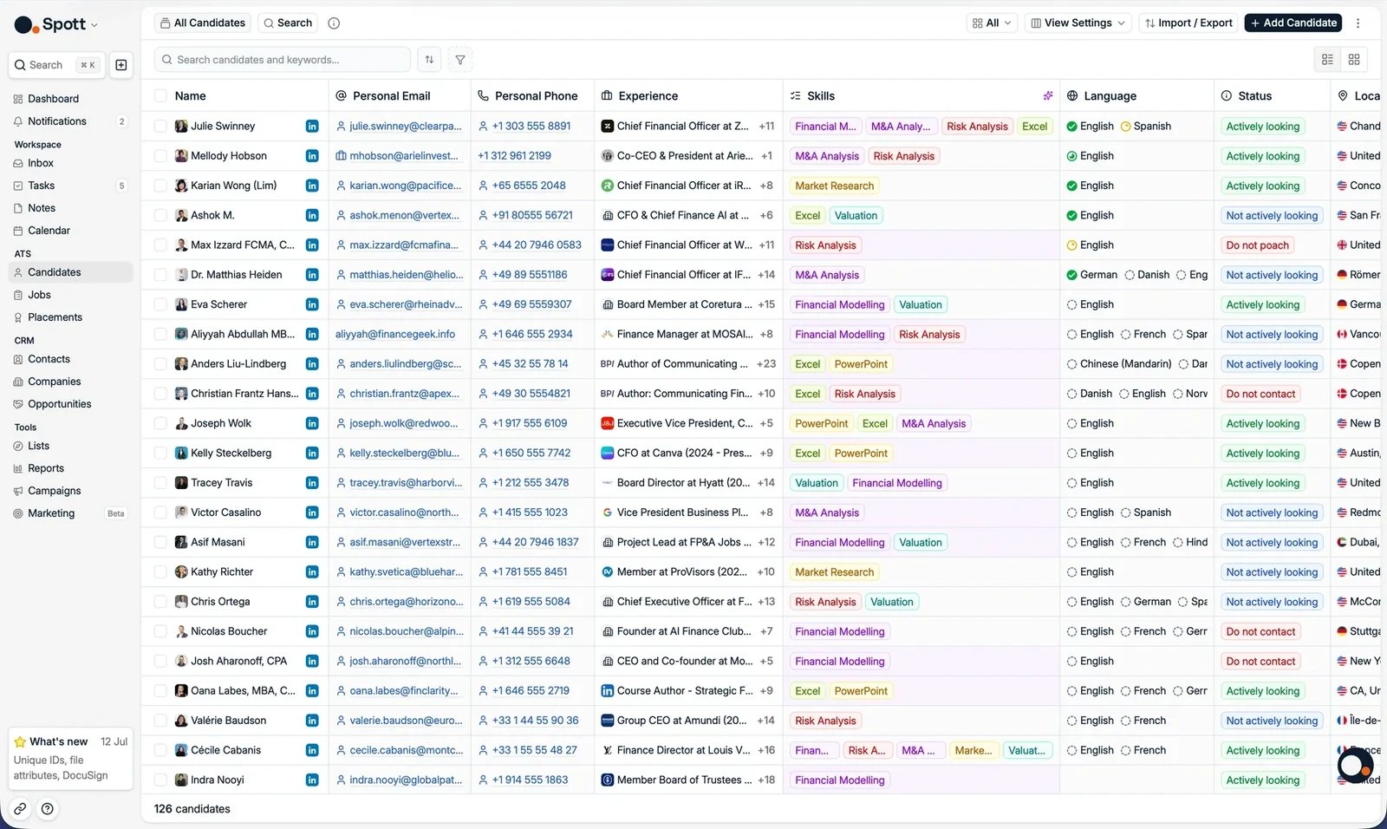Click the sidebar Search box
Image resolution: width=1387 pixels, height=829 pixels.
(x=56, y=65)
